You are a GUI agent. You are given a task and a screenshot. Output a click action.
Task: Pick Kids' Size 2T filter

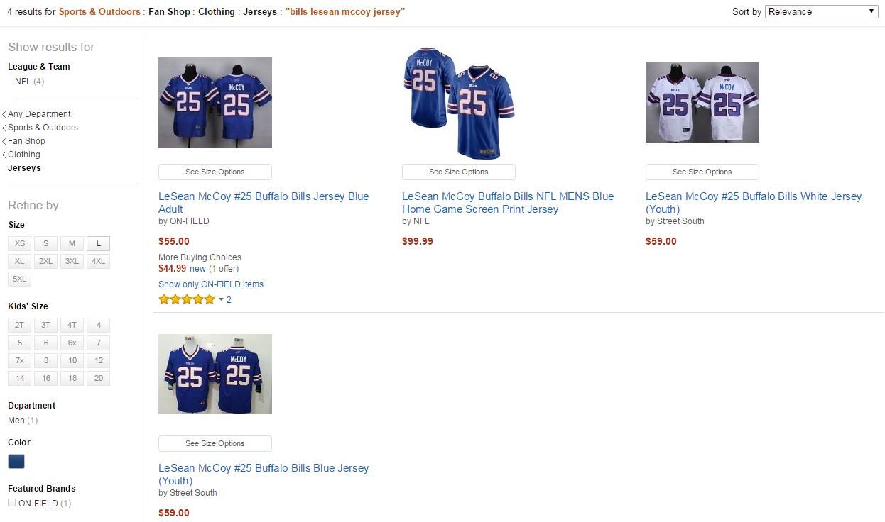[19, 325]
